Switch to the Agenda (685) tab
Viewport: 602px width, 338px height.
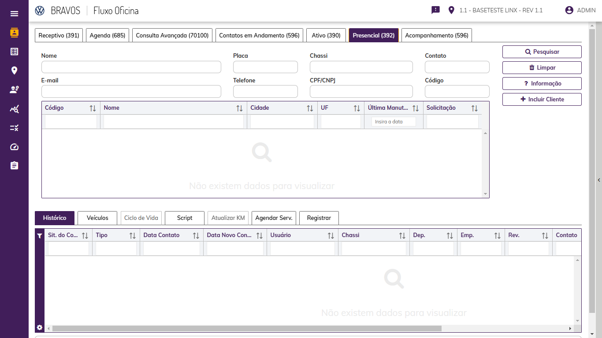click(108, 35)
